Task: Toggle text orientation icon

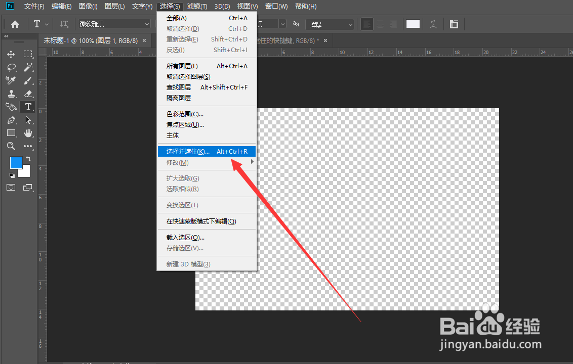Action: 64,24
